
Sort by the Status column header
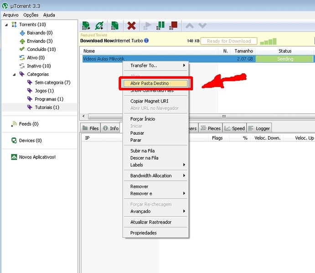point(284,51)
